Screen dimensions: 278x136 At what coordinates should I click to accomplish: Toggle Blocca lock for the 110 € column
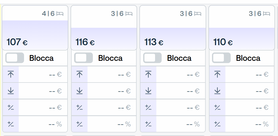221,58
